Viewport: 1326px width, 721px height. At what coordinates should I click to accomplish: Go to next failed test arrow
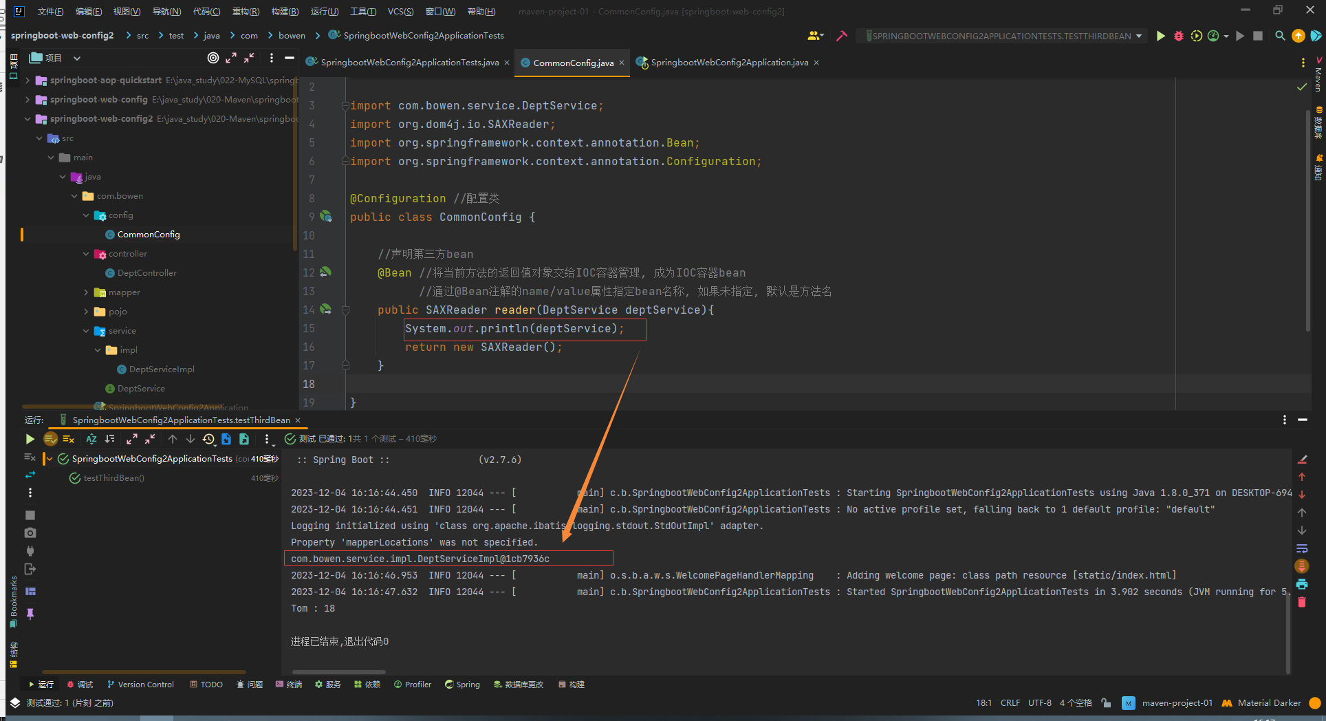(191, 439)
